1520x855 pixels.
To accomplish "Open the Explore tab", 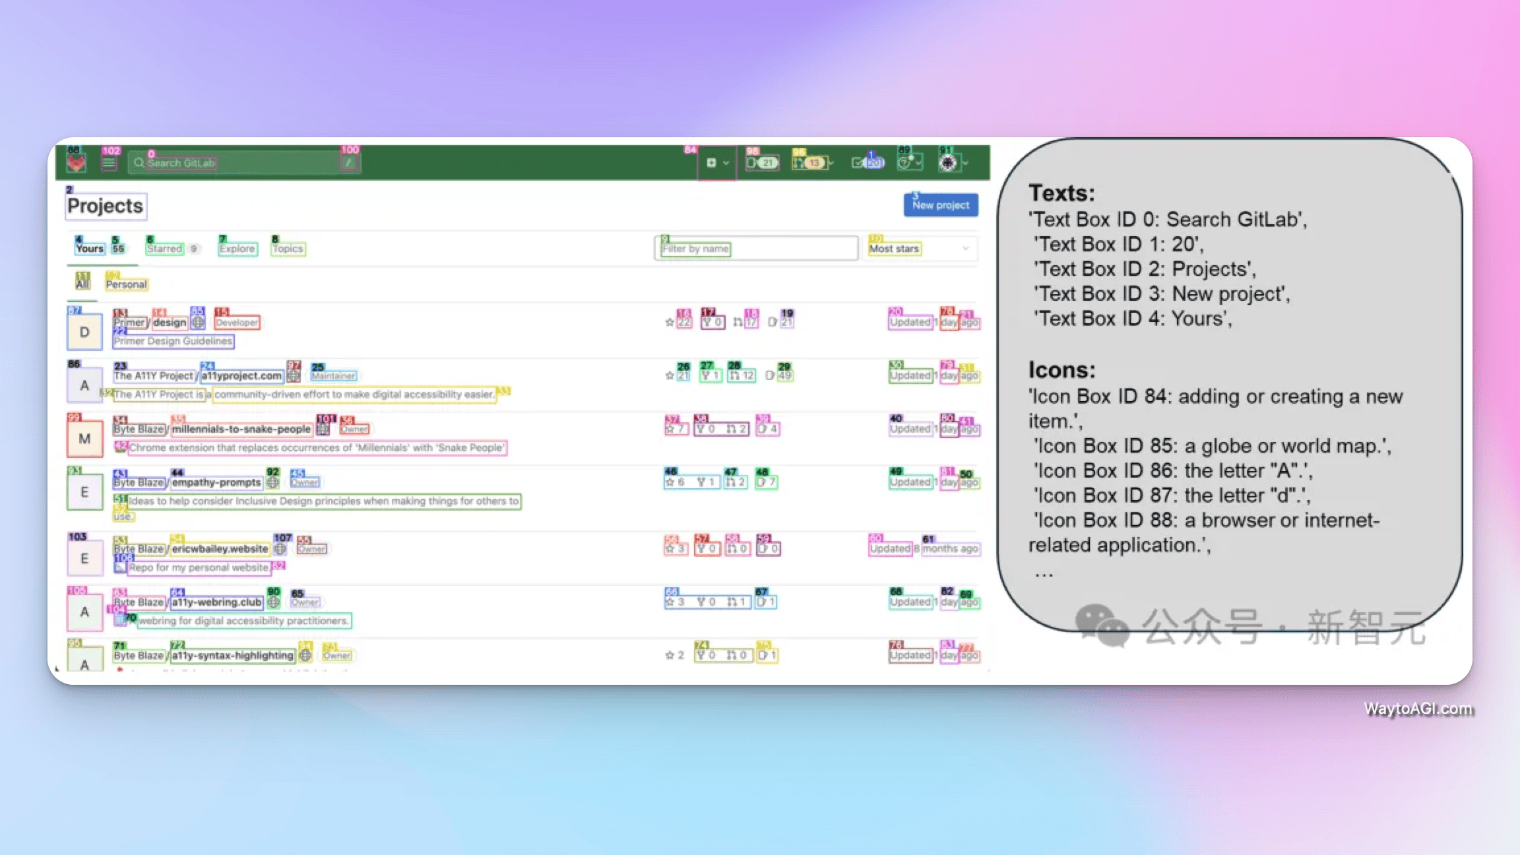I will [237, 249].
